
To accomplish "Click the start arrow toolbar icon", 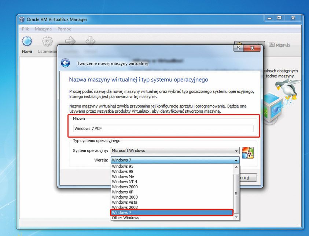I will (70, 41).
